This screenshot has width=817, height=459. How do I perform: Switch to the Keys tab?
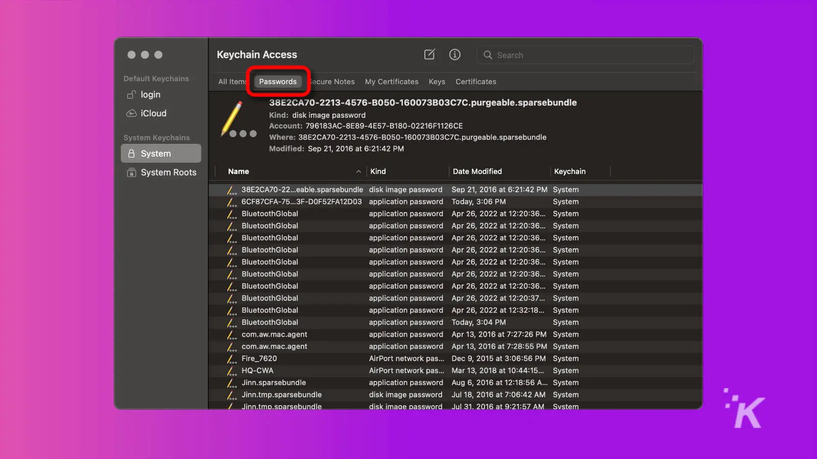(x=437, y=82)
